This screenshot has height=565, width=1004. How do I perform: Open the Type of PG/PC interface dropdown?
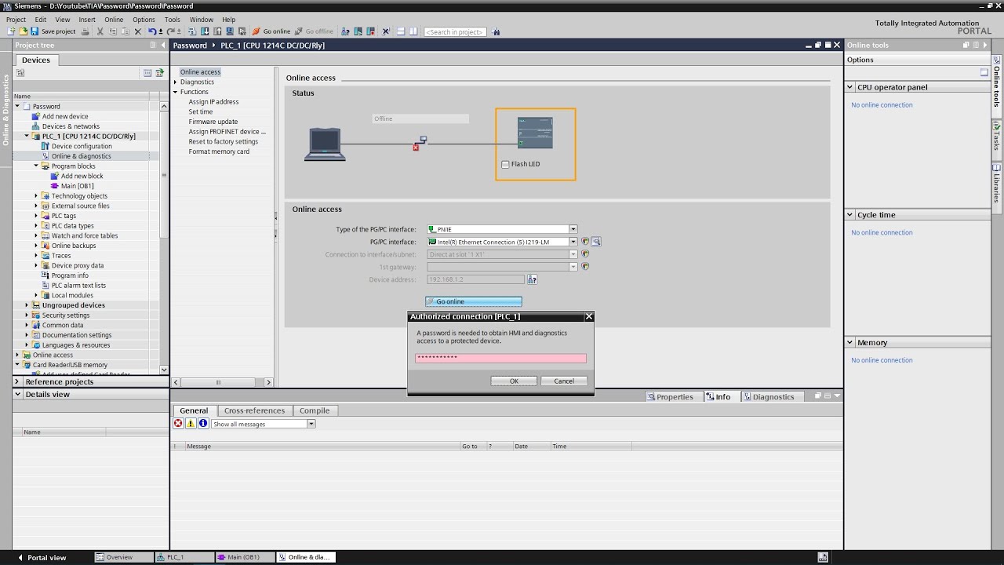pos(573,229)
